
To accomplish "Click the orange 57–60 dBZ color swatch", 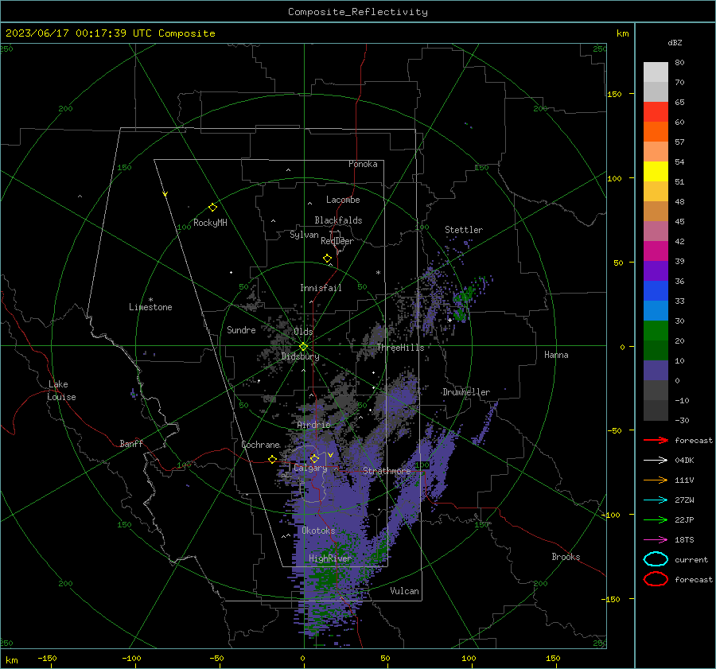I will click(656, 132).
